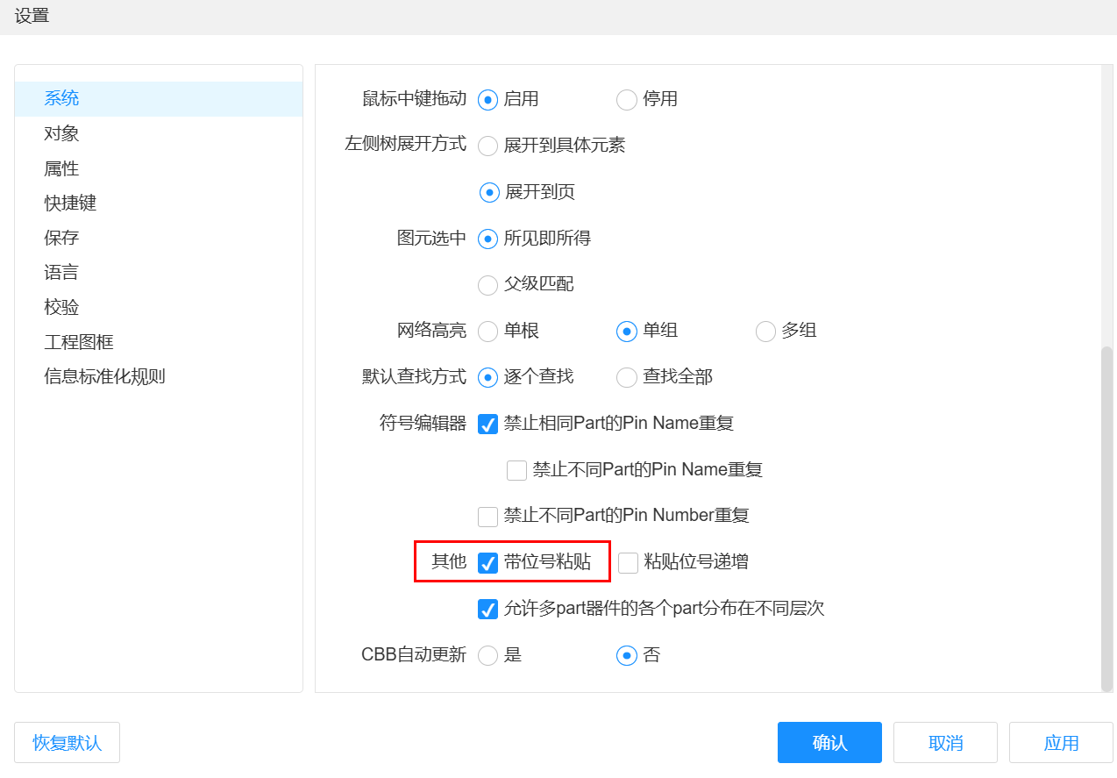The image size is (1117, 778).
Task: Click the settings panel vertical scrollbar
Action: click(x=1106, y=517)
